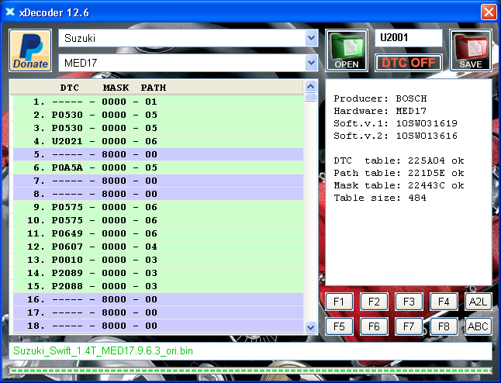Select row 1 with path 01

[158, 102]
